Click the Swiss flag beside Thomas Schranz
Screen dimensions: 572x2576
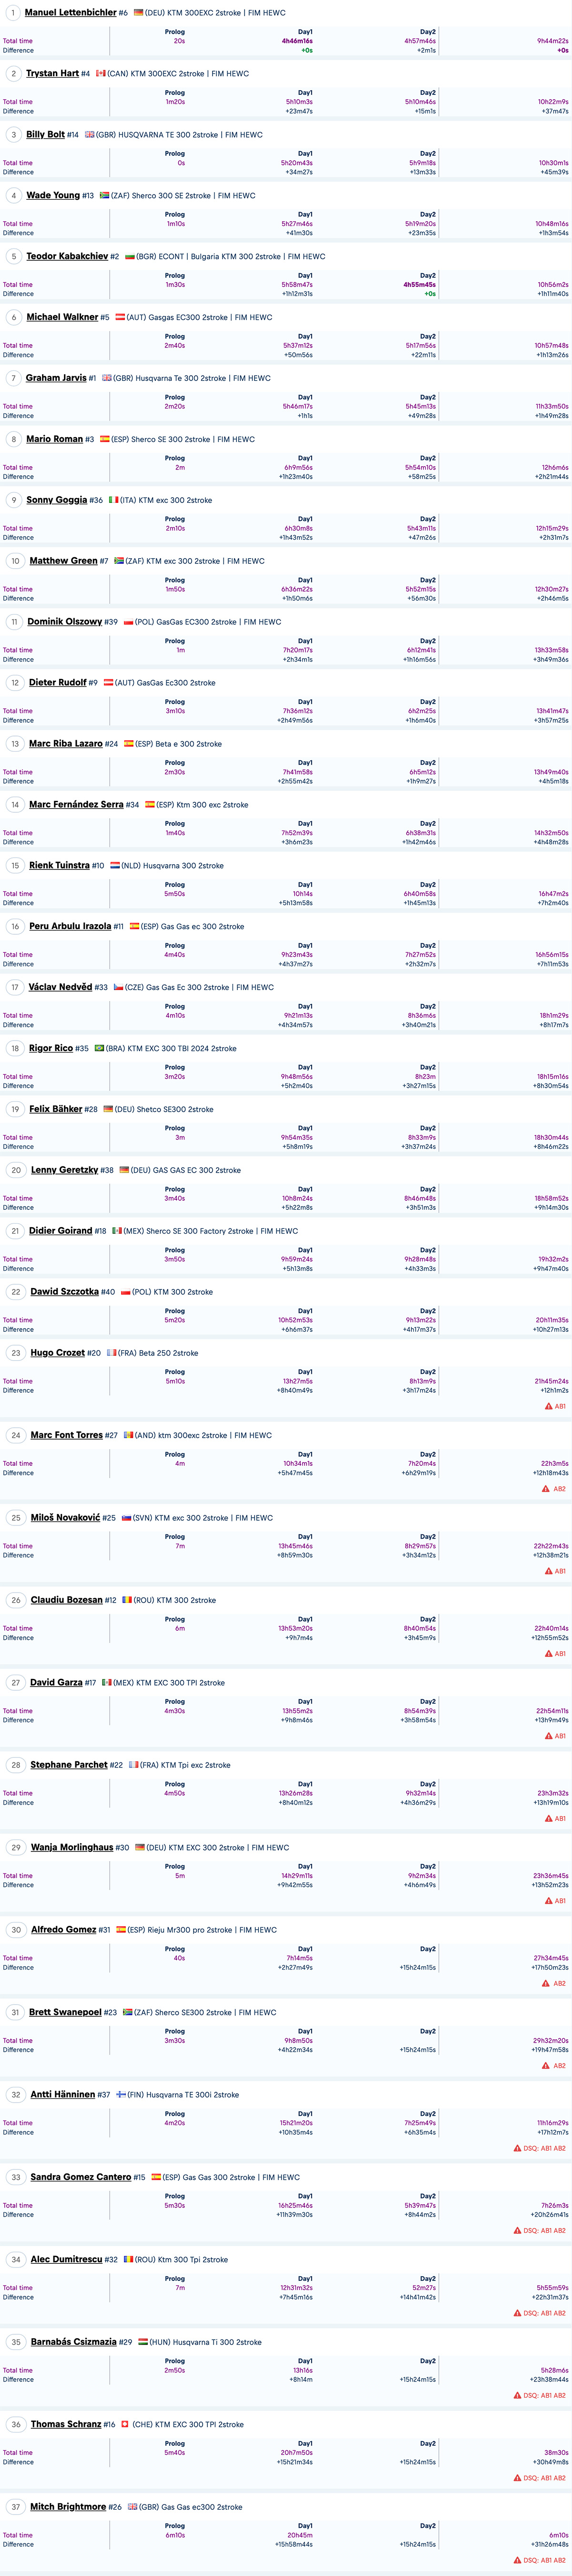[125, 2424]
